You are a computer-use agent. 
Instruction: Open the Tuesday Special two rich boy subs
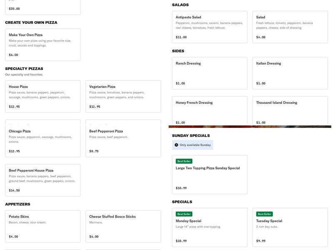click(x=290, y=227)
